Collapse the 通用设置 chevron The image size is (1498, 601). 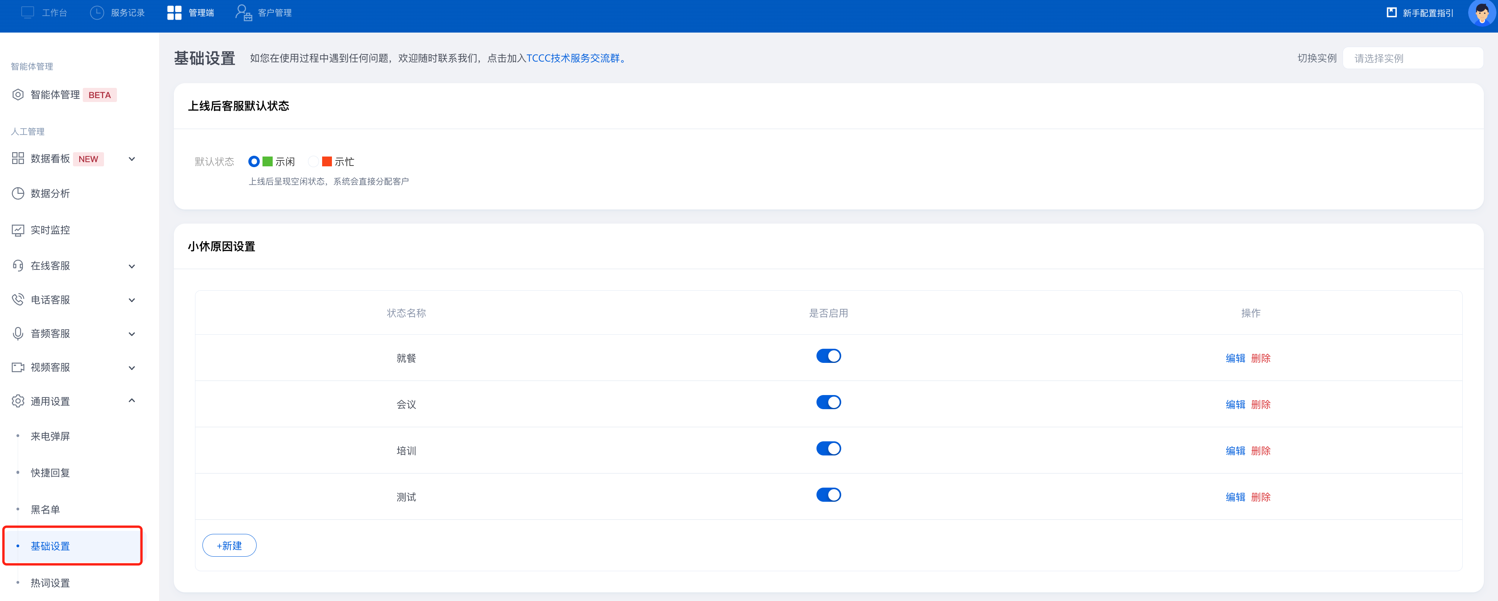[132, 401]
